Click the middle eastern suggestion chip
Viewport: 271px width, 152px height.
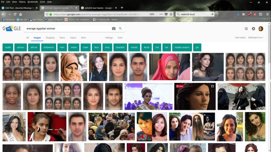182,47
